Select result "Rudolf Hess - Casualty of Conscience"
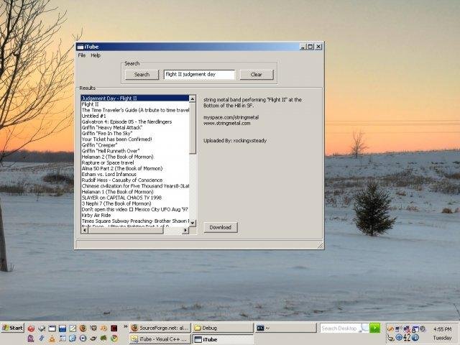The width and height of the screenshot is (460, 345). [135, 180]
